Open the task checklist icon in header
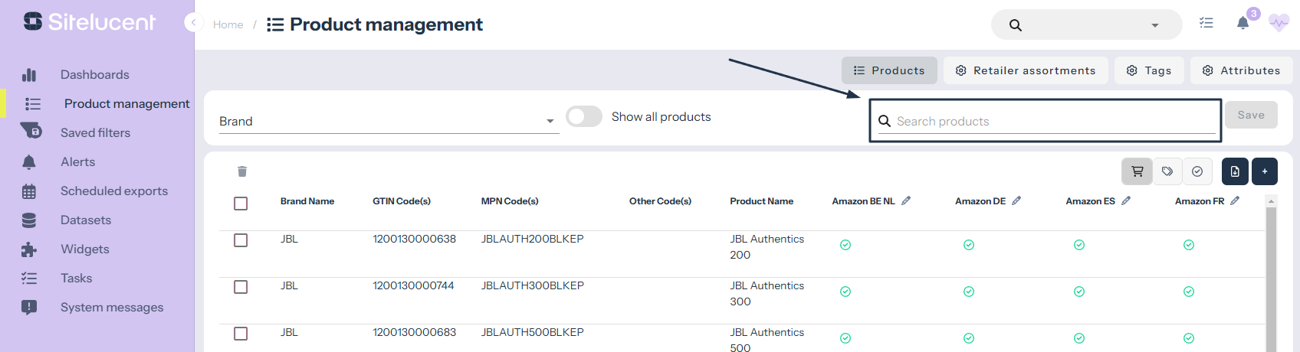The image size is (1300, 352). coord(1206,24)
